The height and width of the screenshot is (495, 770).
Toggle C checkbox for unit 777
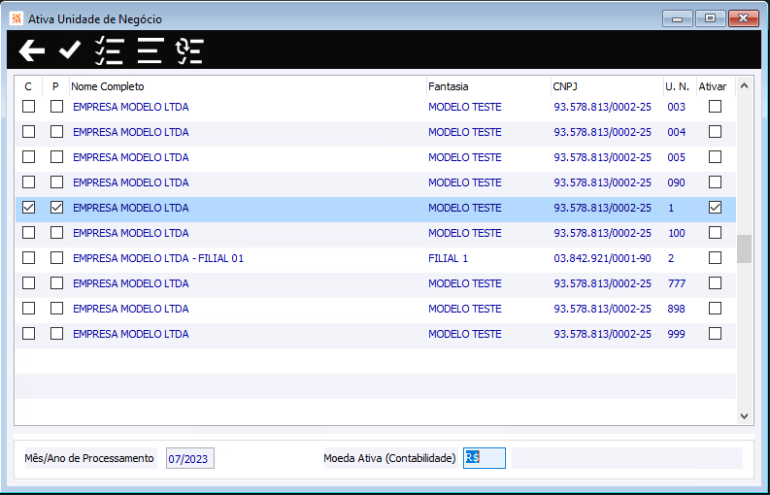click(x=28, y=282)
